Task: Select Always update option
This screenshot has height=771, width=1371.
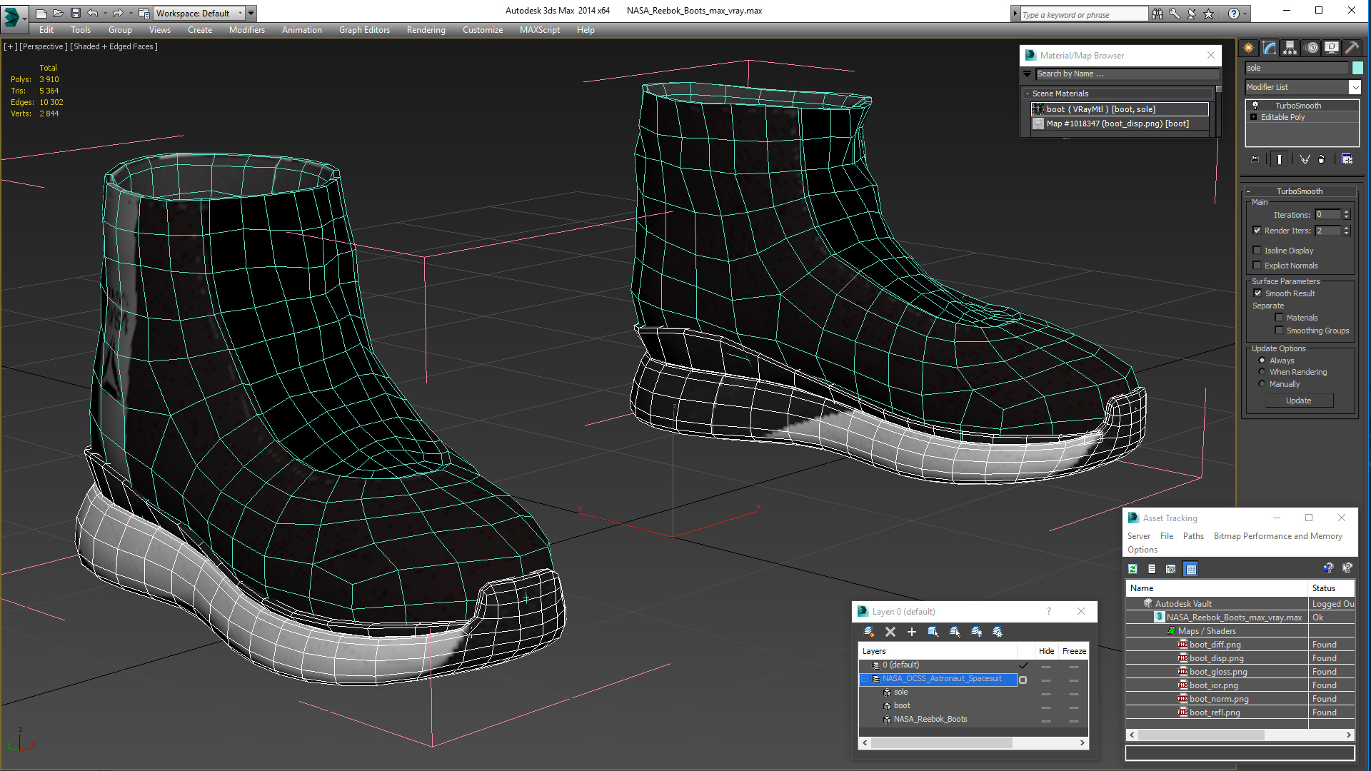Action: tap(1262, 361)
